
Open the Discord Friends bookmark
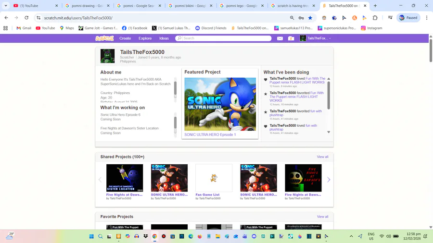click(x=211, y=28)
